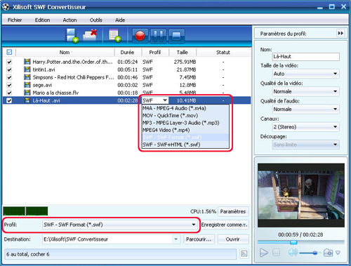Uncheck the sege.avi checkbox
Screen dimensions: 351x266
point(9,85)
